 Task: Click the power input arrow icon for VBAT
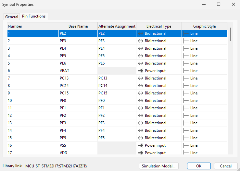tap(140, 71)
